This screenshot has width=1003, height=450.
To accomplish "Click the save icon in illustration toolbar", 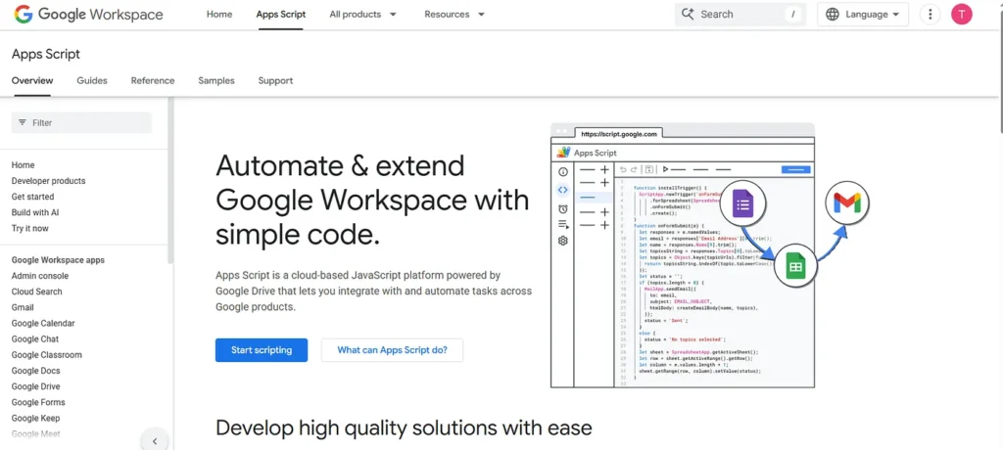I will pos(648,169).
